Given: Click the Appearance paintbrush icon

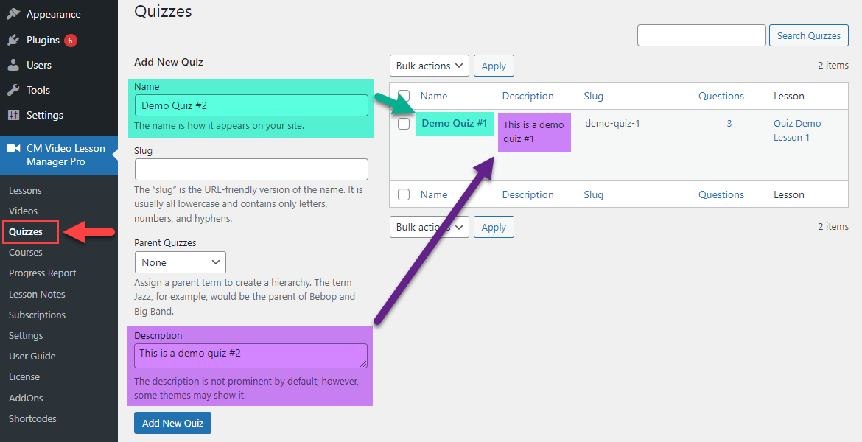Looking at the screenshot, I should click(x=13, y=14).
